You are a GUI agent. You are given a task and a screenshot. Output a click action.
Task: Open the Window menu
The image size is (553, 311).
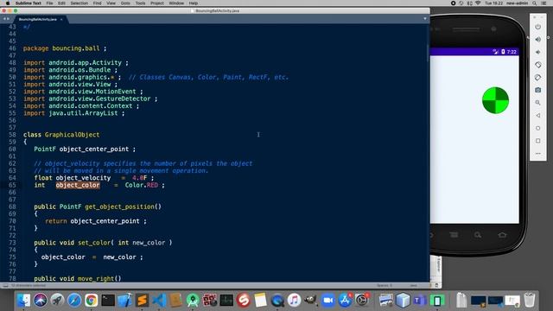176,3
